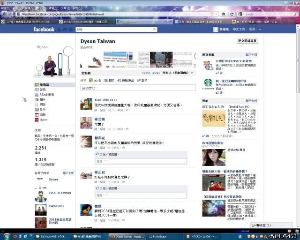Click the video share option

click(x=142, y=80)
